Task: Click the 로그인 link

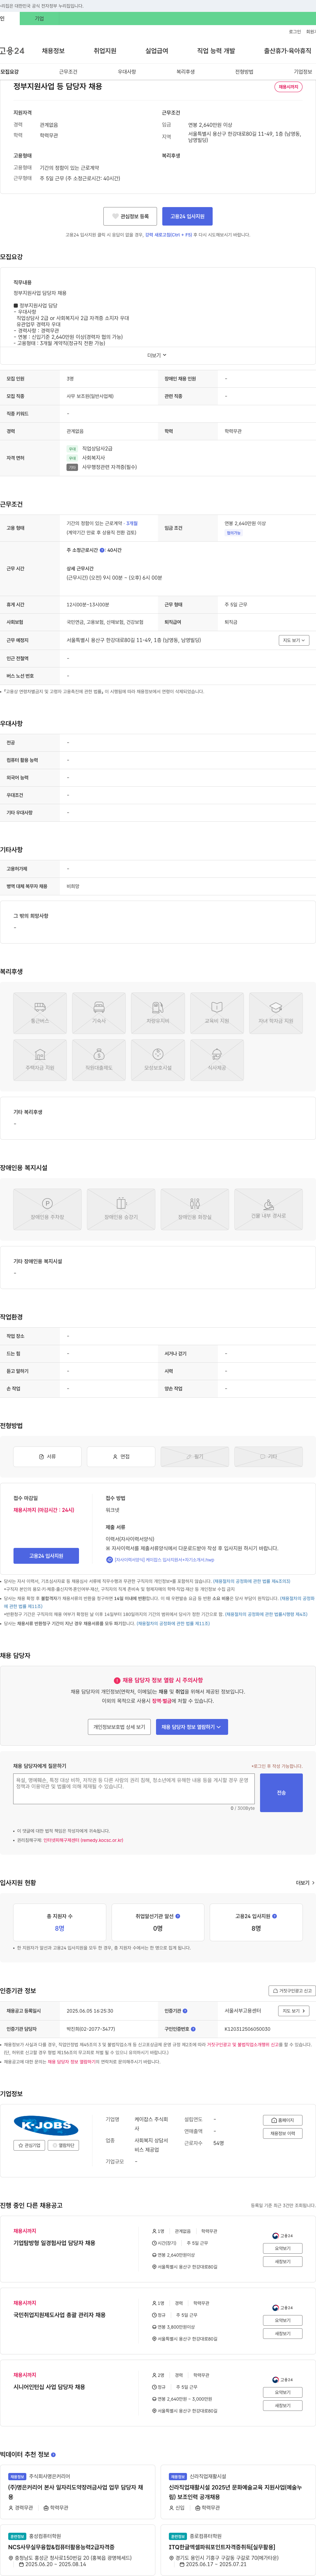Action: (x=295, y=32)
